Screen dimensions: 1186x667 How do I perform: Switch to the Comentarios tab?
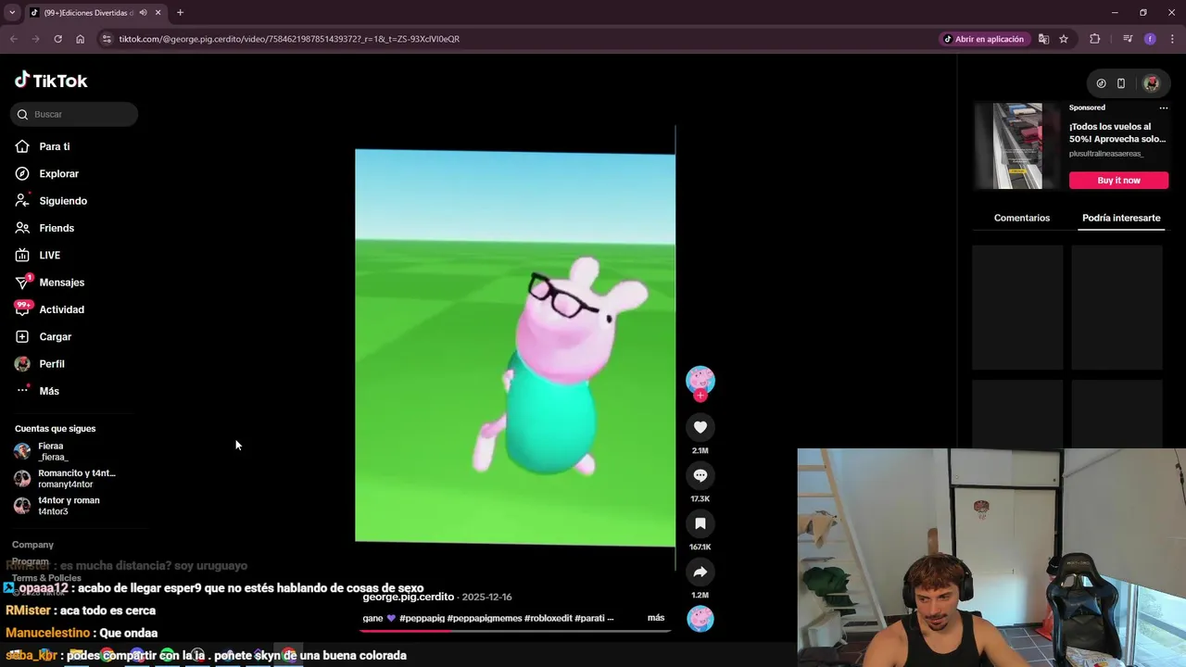[1022, 218]
